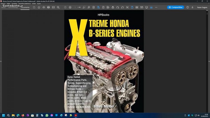The image size is (210, 118).
Task: Star this document as a favorite
Action: tap(39, 7)
